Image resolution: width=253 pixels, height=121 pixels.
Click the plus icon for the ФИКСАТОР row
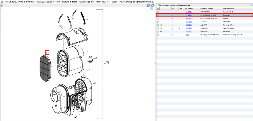(x=158, y=28)
